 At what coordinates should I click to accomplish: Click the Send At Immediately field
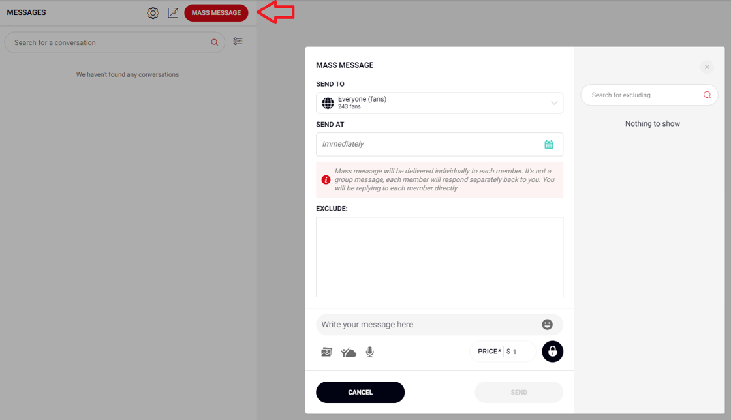tap(440, 144)
